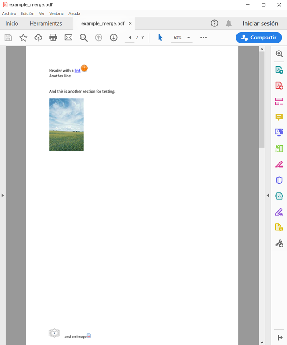The image size is (287, 345).
Task: Bookmark the document with star icon
Action: pyautogui.click(x=23, y=38)
